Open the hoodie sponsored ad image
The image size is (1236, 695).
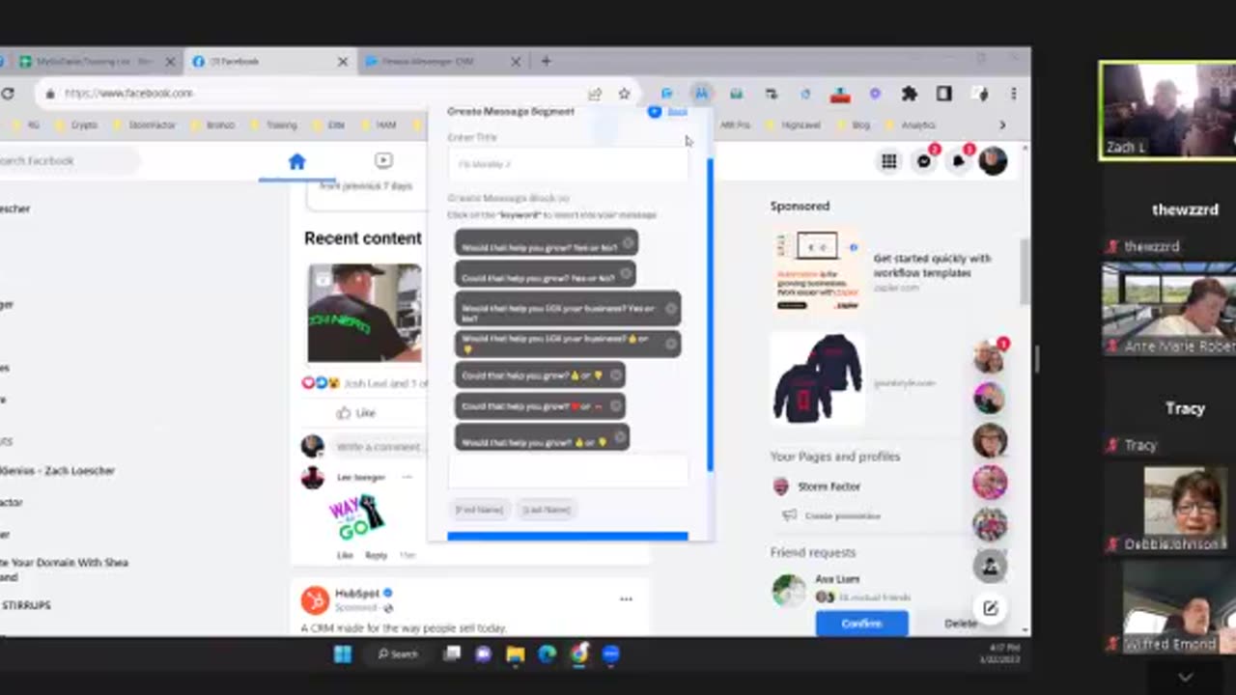tap(817, 377)
